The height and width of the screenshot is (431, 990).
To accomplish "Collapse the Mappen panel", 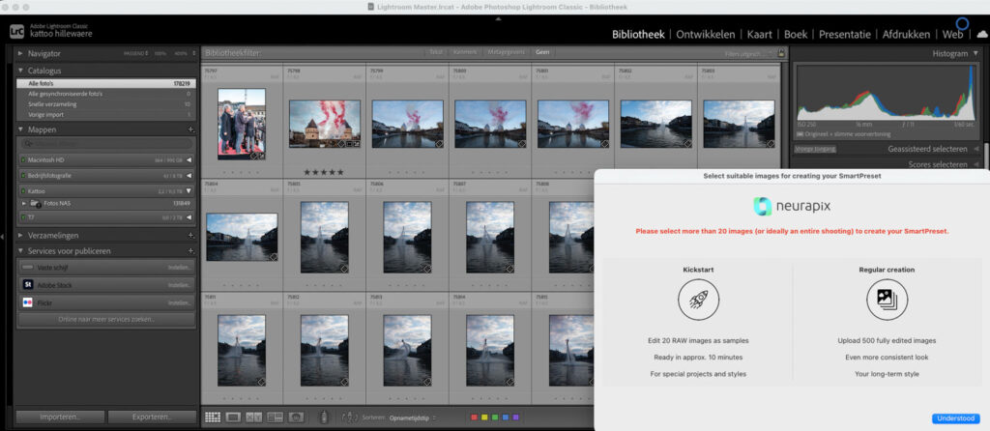I will click(20, 129).
